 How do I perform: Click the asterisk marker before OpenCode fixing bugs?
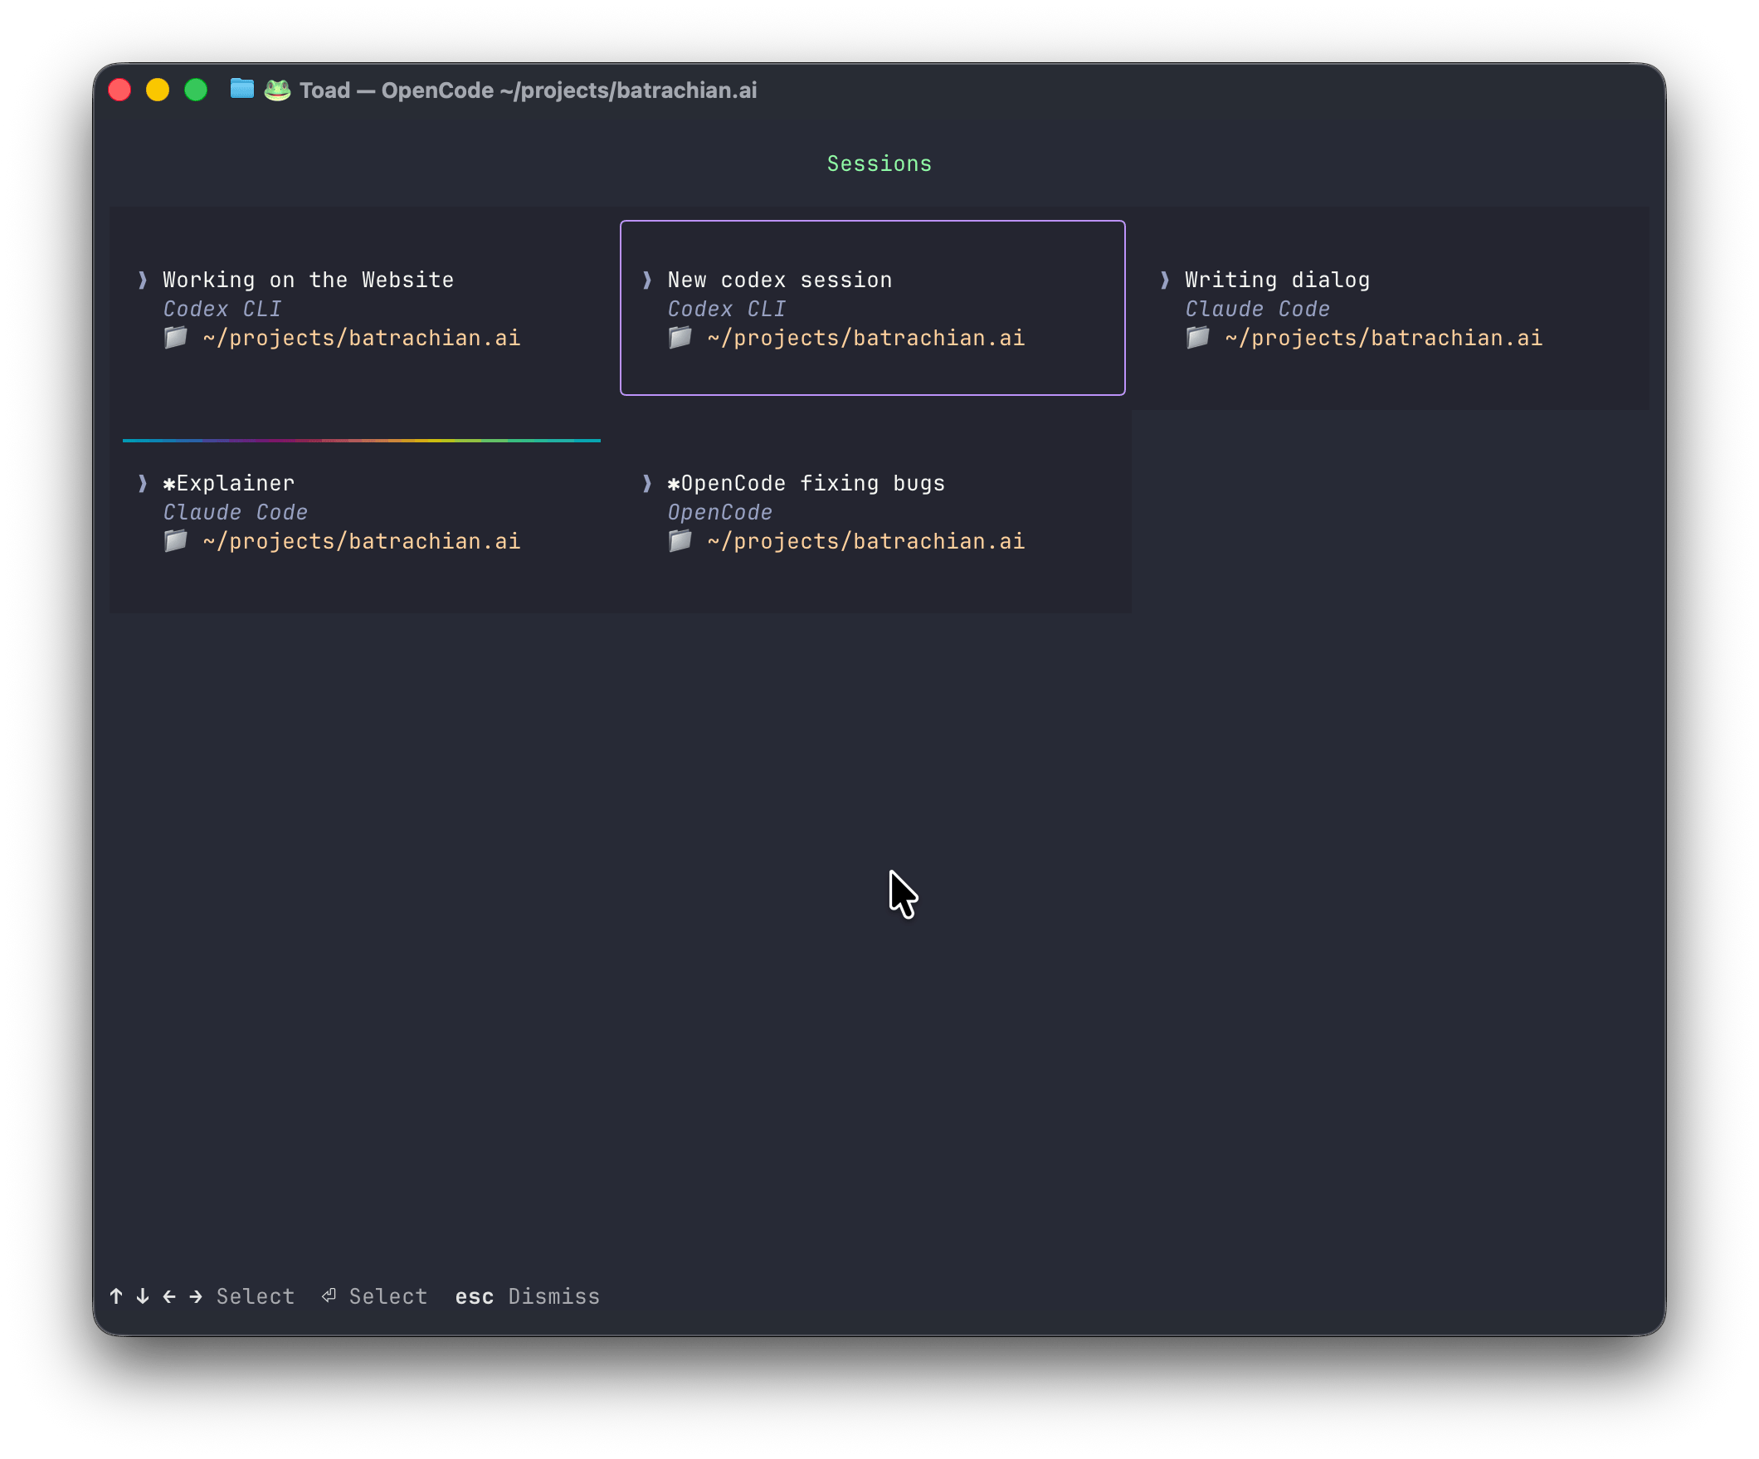click(x=673, y=483)
